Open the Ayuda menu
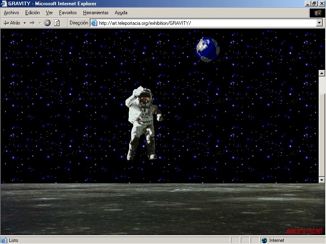The width and height of the screenshot is (326, 244). coord(121,13)
